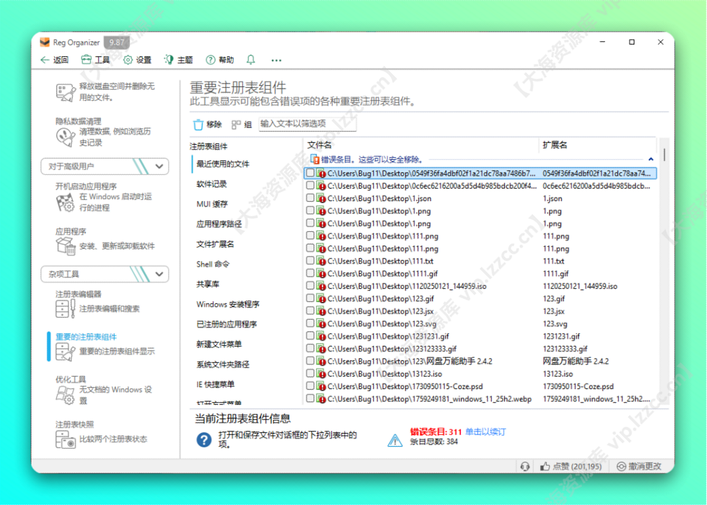Open the 工具 toolbox menu

[95, 60]
